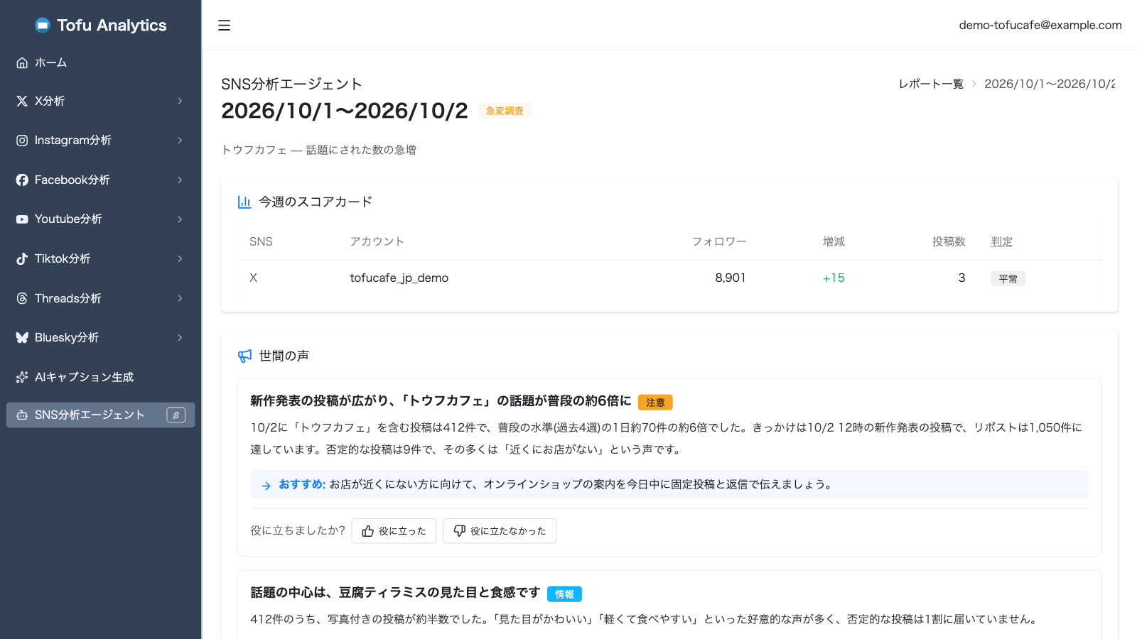Open AIキャプション生成 menu item
Image resolution: width=1137 pixels, height=639 pixels.
(101, 377)
